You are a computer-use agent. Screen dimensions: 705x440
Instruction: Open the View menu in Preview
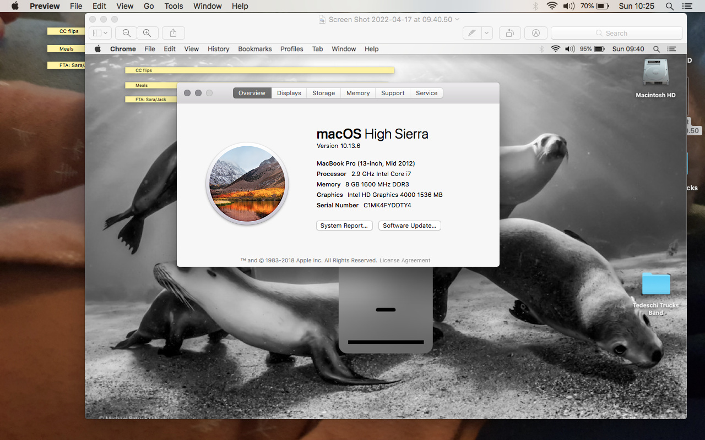125,6
